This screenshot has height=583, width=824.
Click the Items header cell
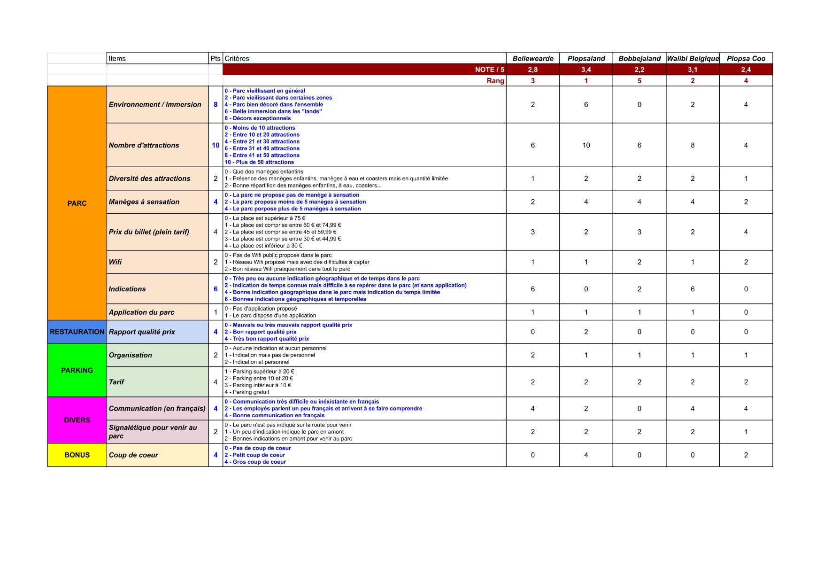click(x=157, y=59)
